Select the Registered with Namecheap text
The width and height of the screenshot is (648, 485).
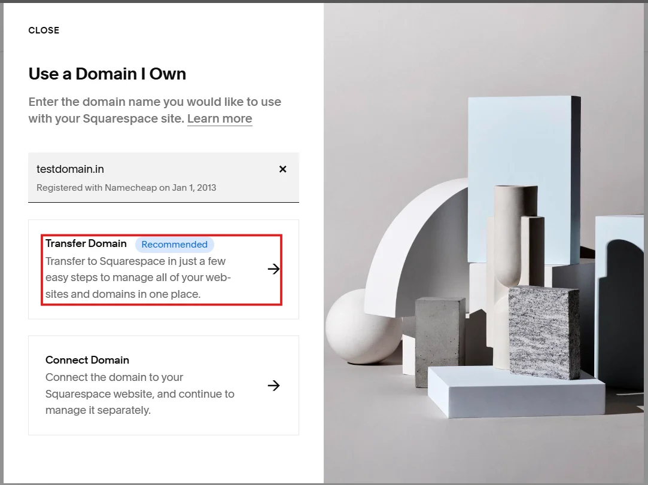pos(126,187)
